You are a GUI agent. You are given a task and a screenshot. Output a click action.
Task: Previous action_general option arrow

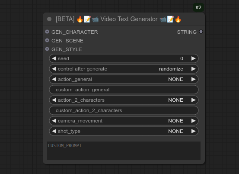54,79
